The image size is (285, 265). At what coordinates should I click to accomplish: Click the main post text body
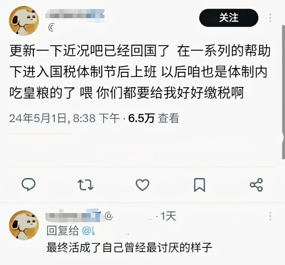point(140,72)
